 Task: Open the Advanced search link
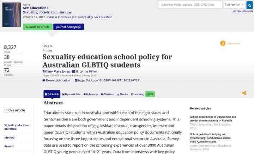tap(243, 11)
